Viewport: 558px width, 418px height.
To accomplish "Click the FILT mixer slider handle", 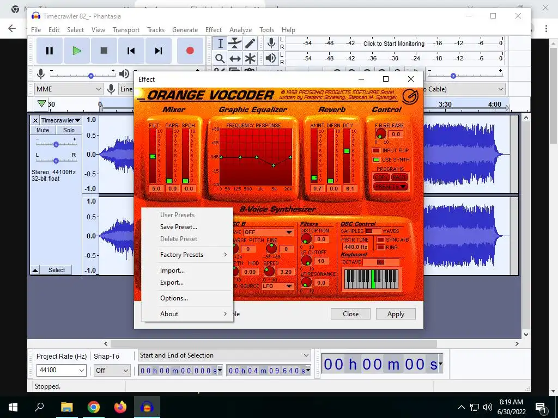I will tap(153, 156).
